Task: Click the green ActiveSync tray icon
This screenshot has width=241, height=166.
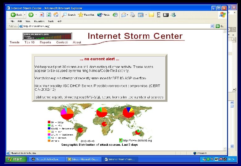Action: point(208,159)
